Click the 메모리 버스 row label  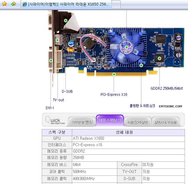pos(57,164)
